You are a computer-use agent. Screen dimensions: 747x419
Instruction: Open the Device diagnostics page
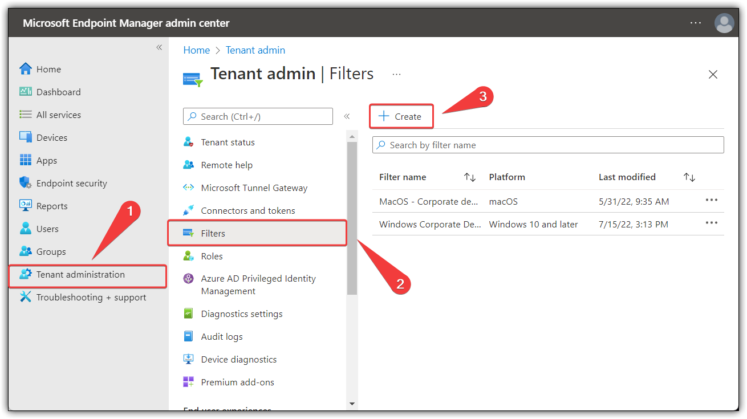pos(238,359)
